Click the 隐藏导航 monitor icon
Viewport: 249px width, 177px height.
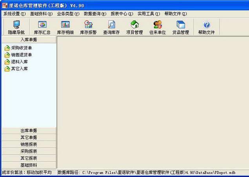[x=16, y=24]
